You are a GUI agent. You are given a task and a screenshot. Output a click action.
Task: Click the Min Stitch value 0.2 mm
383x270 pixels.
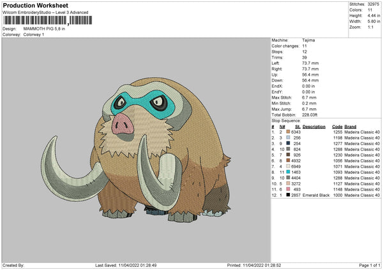[x=309, y=103]
